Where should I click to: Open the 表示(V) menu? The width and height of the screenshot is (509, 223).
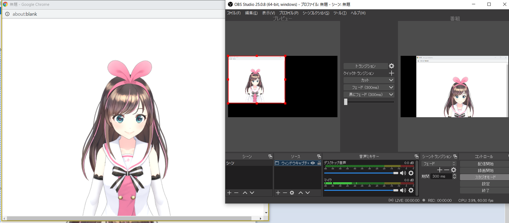point(268,13)
